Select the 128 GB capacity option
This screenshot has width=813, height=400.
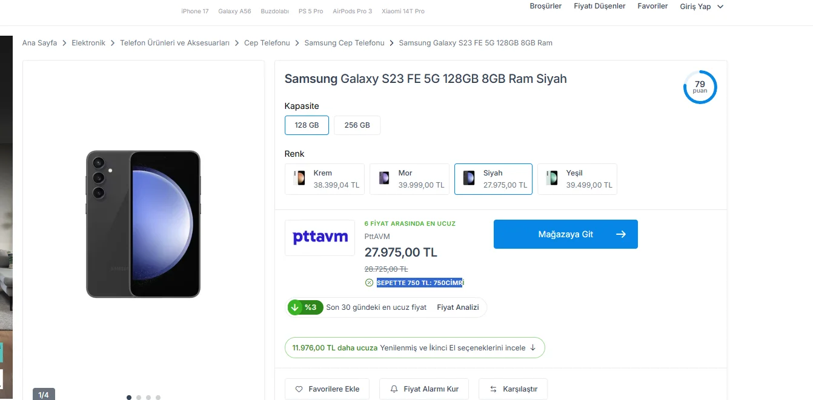307,125
